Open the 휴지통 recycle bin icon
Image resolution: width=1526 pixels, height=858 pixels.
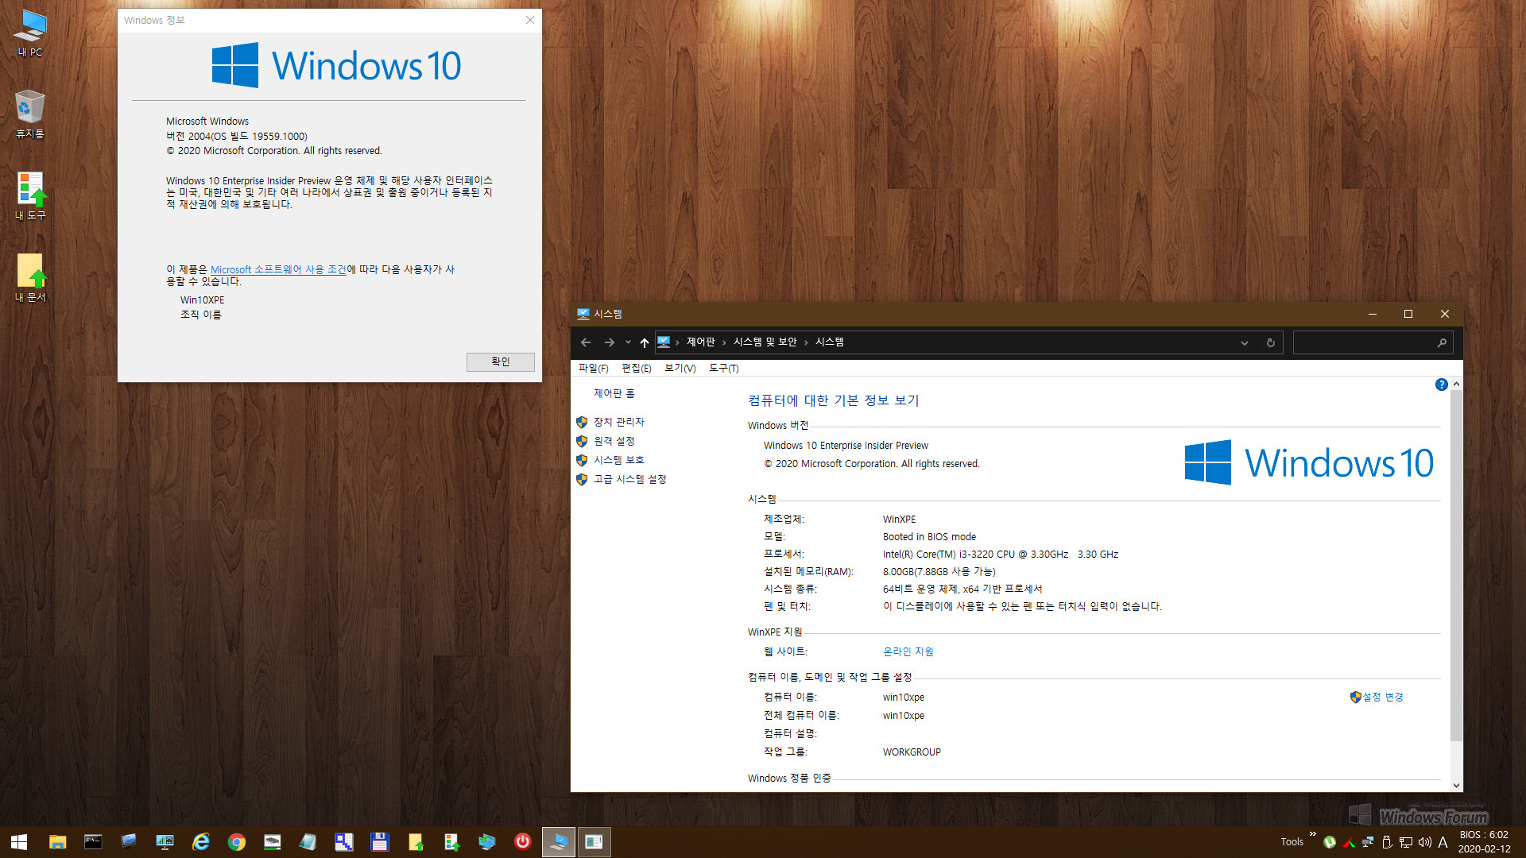click(x=30, y=115)
